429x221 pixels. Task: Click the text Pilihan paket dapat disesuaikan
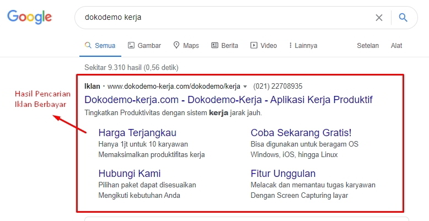click(x=147, y=185)
